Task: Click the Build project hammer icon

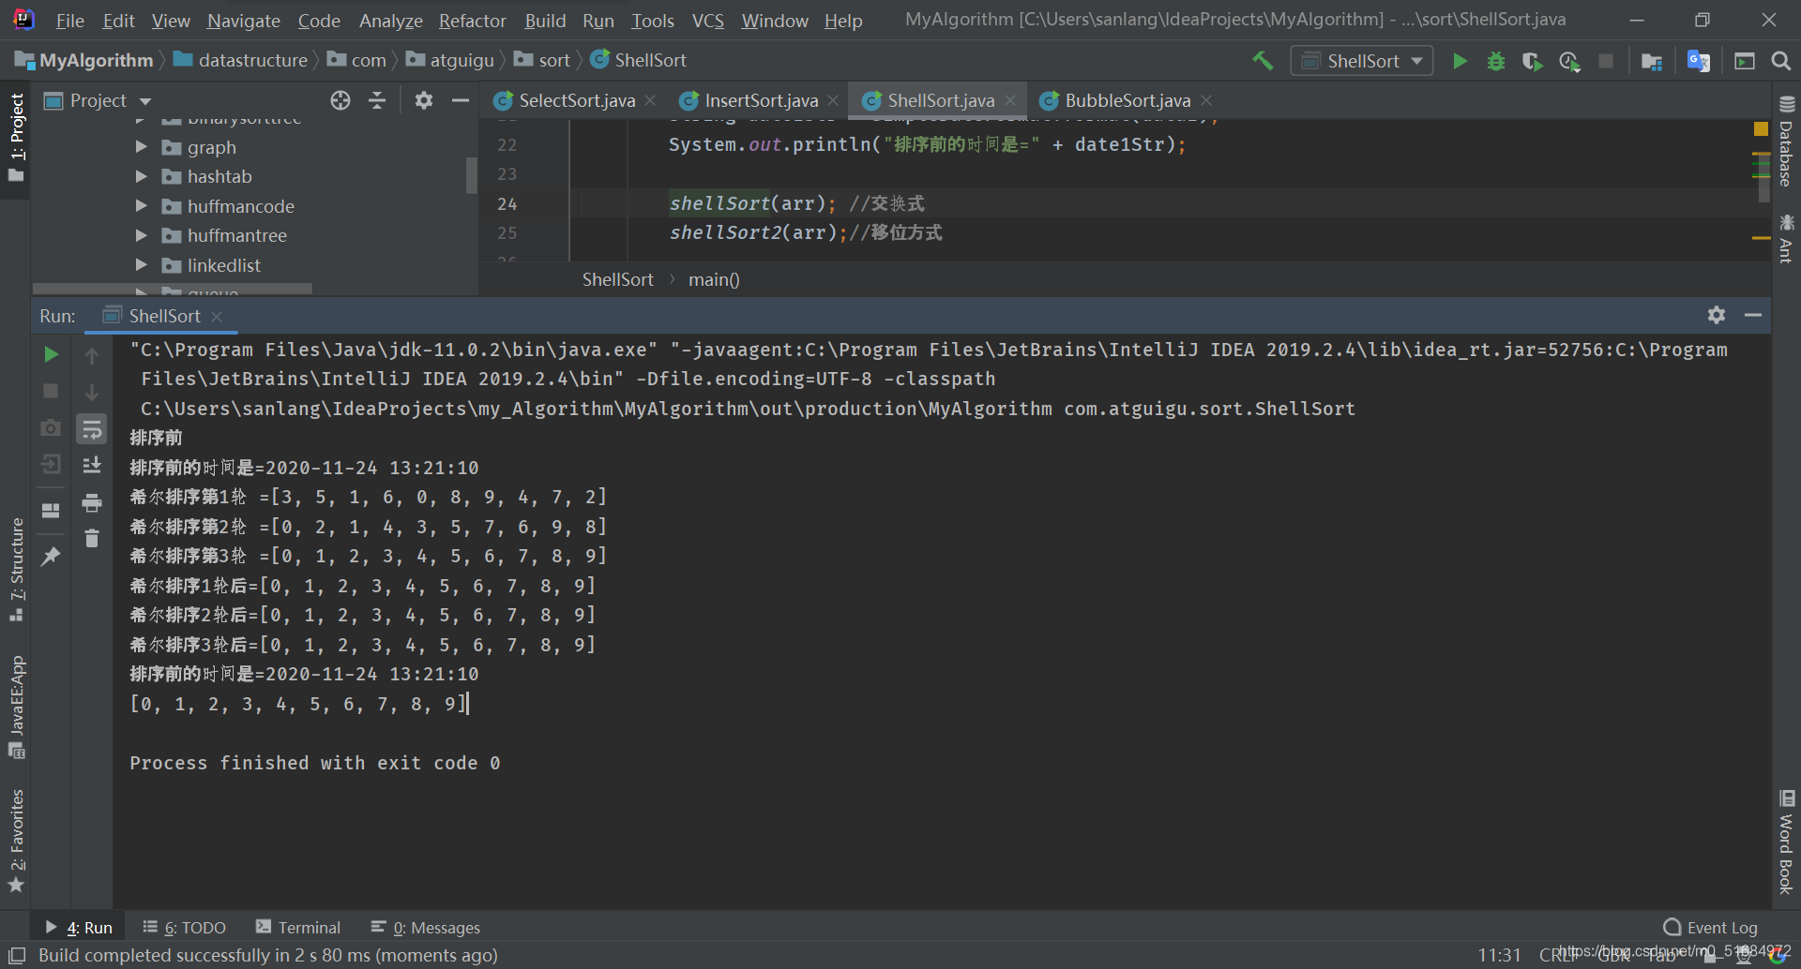Action: [x=1263, y=61]
